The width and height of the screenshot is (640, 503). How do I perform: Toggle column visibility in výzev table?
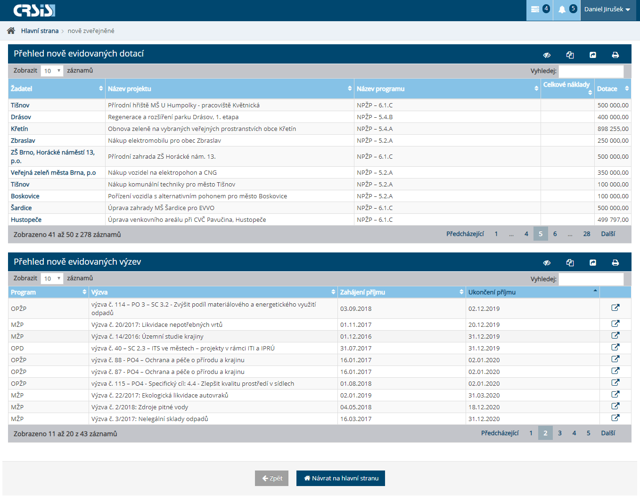(x=547, y=263)
